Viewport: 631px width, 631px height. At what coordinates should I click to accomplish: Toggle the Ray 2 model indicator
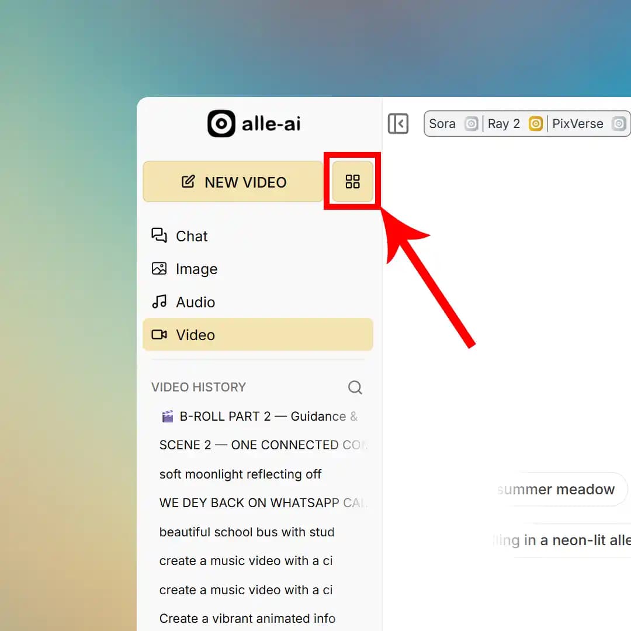pyautogui.click(x=535, y=124)
